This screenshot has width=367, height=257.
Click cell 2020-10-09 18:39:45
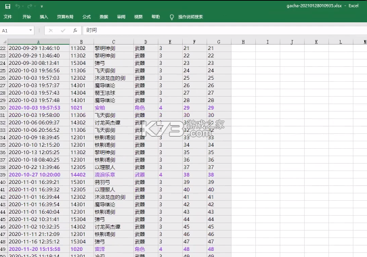39,137
